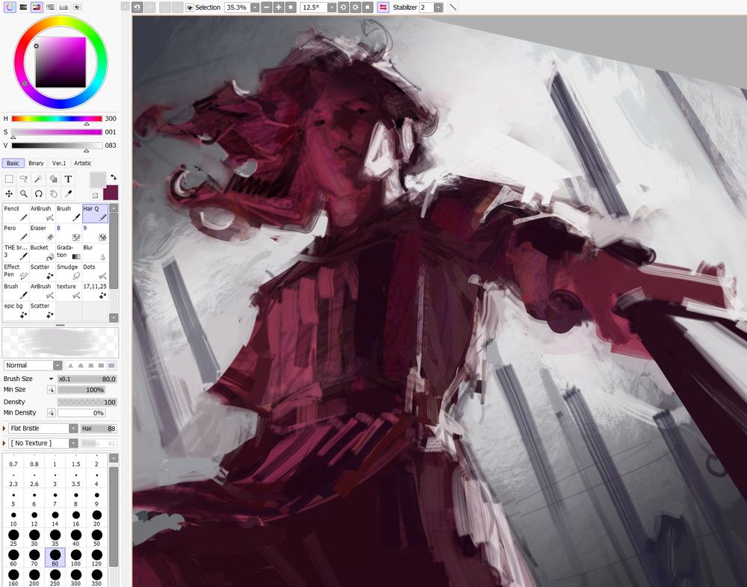Click the zoom out minus button
747x587 pixels.
click(x=267, y=7)
